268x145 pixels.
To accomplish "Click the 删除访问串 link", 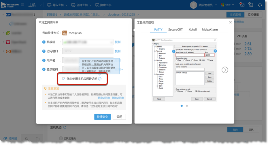I will click(118, 98).
